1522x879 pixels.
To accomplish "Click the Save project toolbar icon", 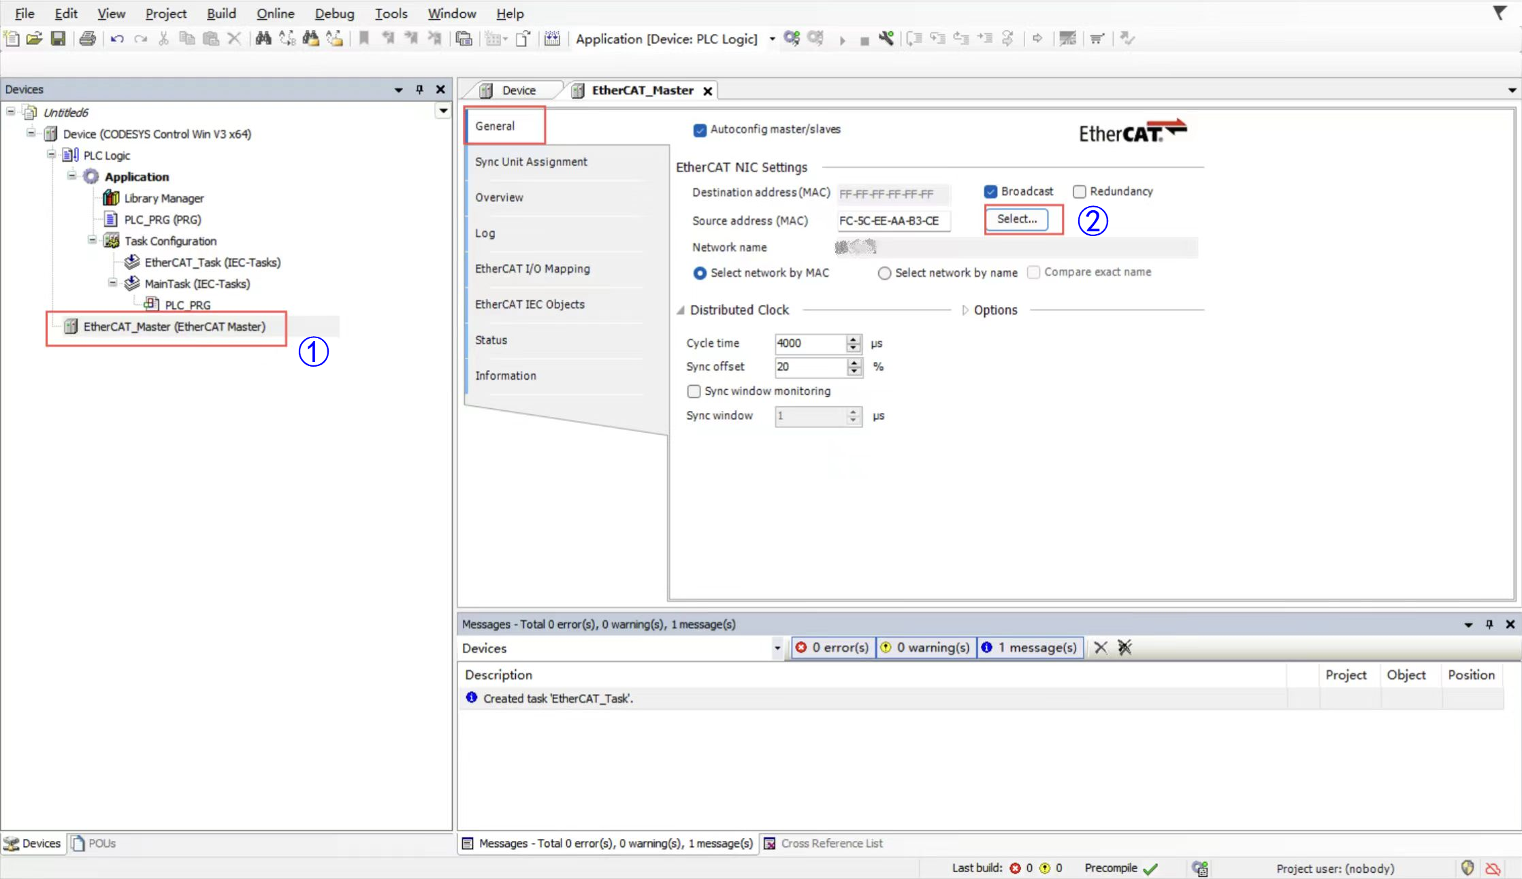I will (x=59, y=39).
